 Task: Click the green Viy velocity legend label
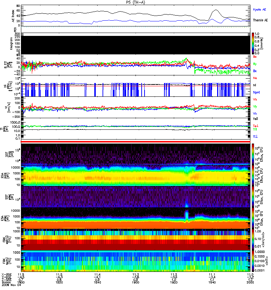(255, 107)
